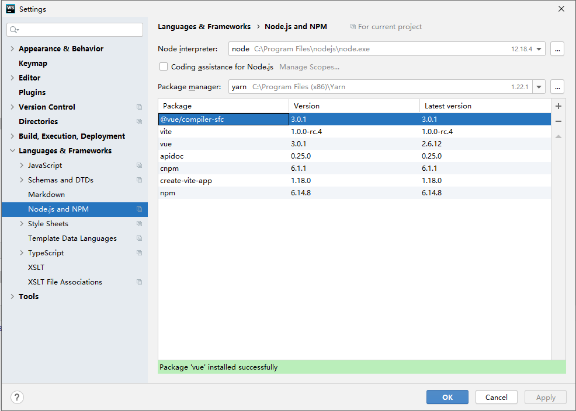Expand the Version Control section
Image resolution: width=576 pixels, height=411 pixels.
click(x=12, y=107)
